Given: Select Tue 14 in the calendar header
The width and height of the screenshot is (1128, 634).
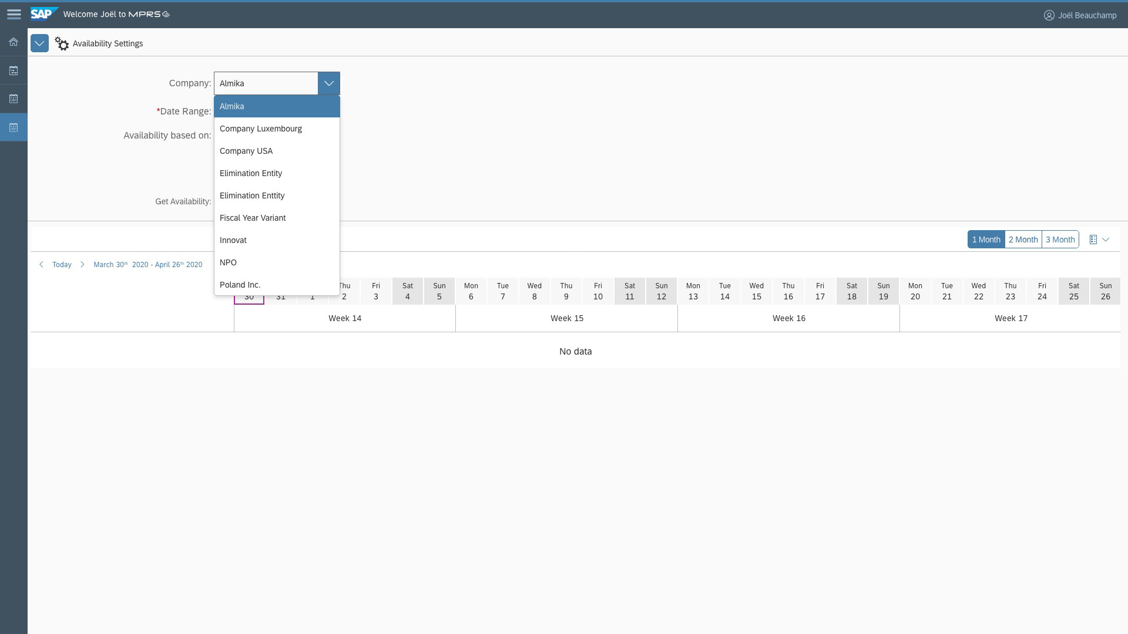Looking at the screenshot, I should pyautogui.click(x=725, y=291).
